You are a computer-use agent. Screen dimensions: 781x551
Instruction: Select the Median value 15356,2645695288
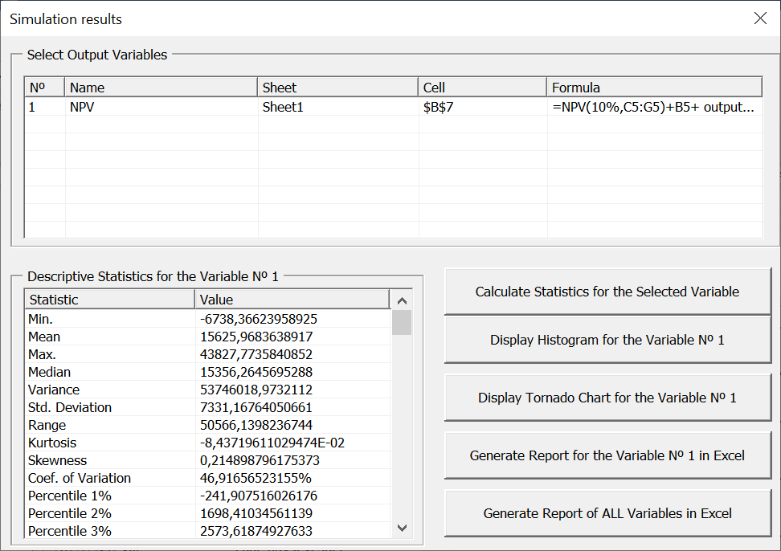[256, 373]
